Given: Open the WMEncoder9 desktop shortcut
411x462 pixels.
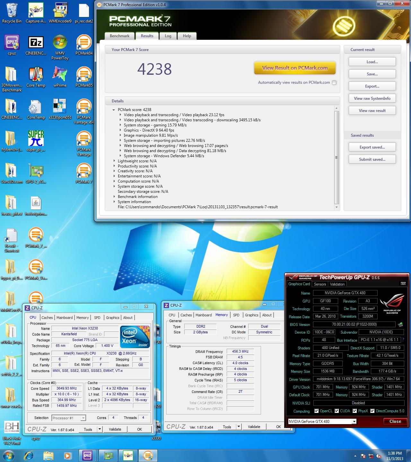Looking at the screenshot, I should [x=60, y=13].
